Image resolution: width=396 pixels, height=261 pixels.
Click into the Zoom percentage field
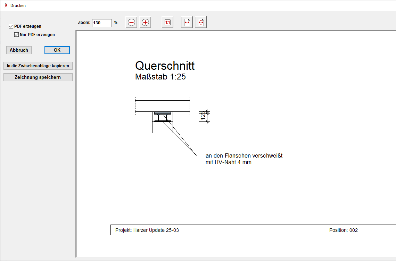tap(102, 23)
